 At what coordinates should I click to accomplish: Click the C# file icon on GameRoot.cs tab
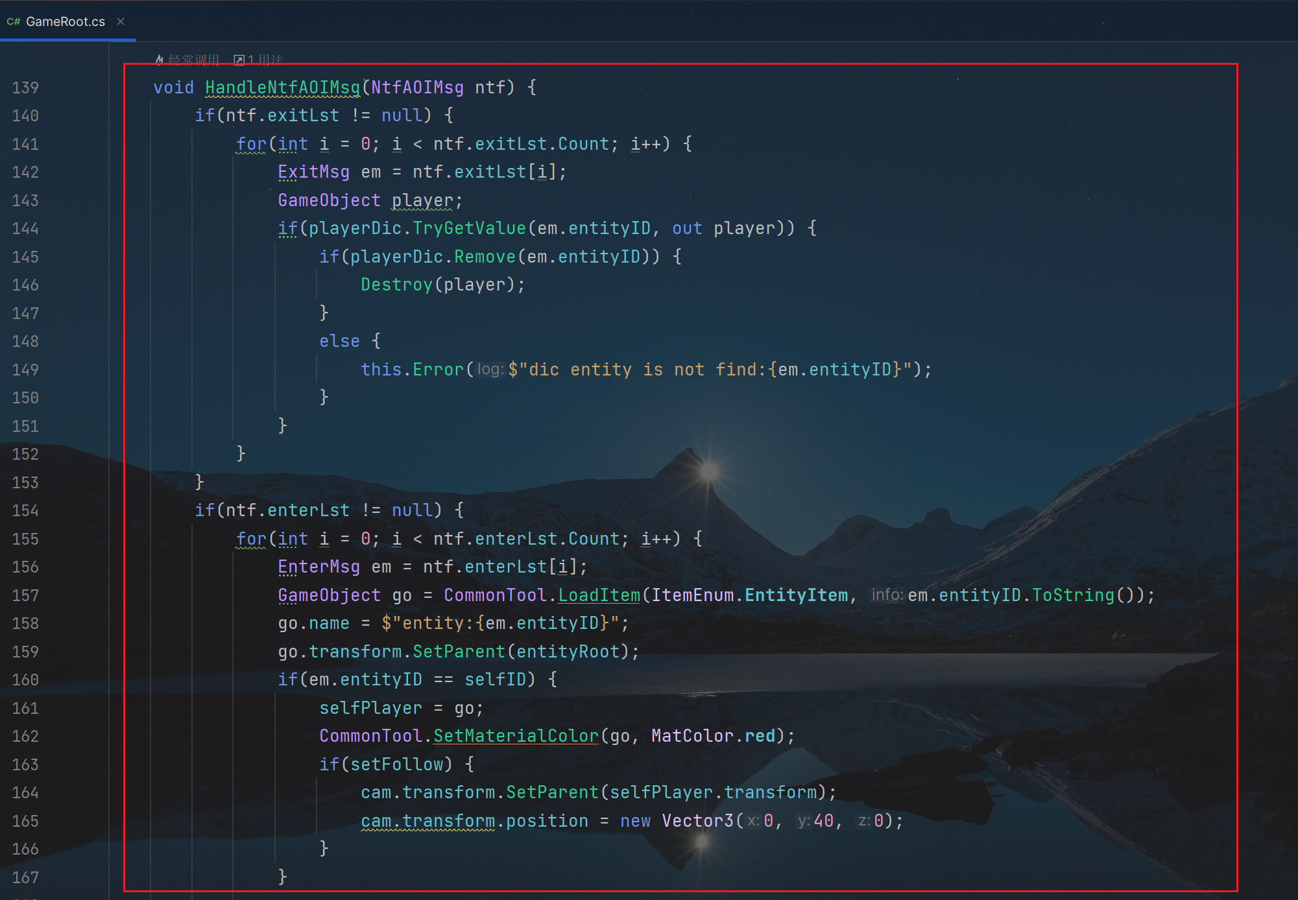[13, 21]
